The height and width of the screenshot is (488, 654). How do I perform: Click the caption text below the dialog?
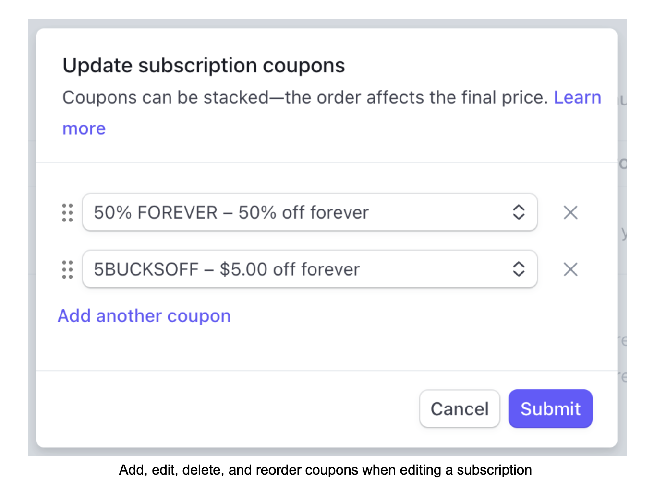coord(325,470)
